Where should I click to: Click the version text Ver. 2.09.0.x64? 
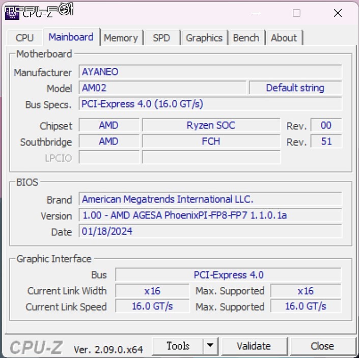click(108, 349)
